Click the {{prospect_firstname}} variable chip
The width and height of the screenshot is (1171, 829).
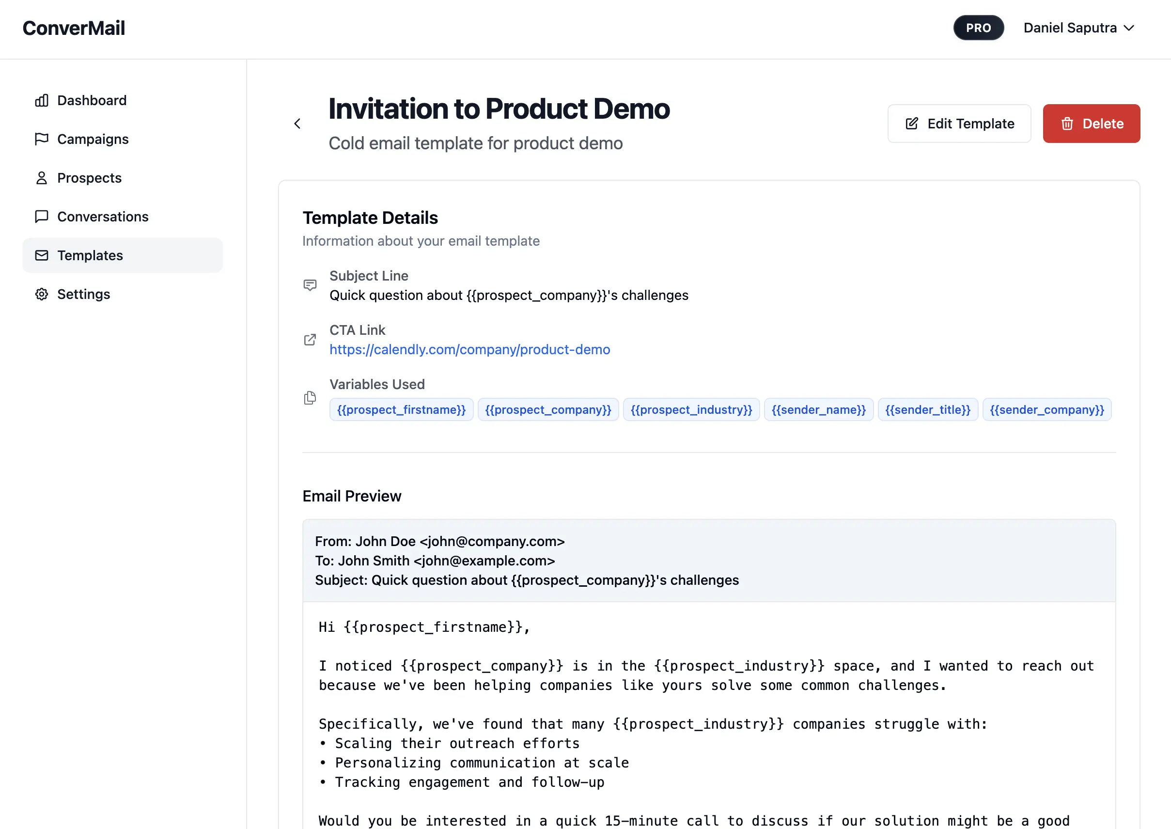coord(401,410)
